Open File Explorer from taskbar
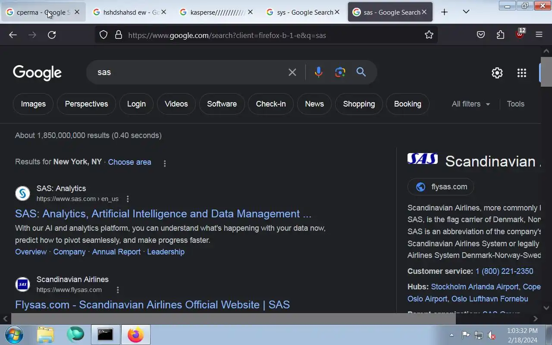 point(45,335)
